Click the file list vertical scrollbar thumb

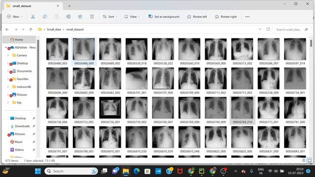click(311, 43)
